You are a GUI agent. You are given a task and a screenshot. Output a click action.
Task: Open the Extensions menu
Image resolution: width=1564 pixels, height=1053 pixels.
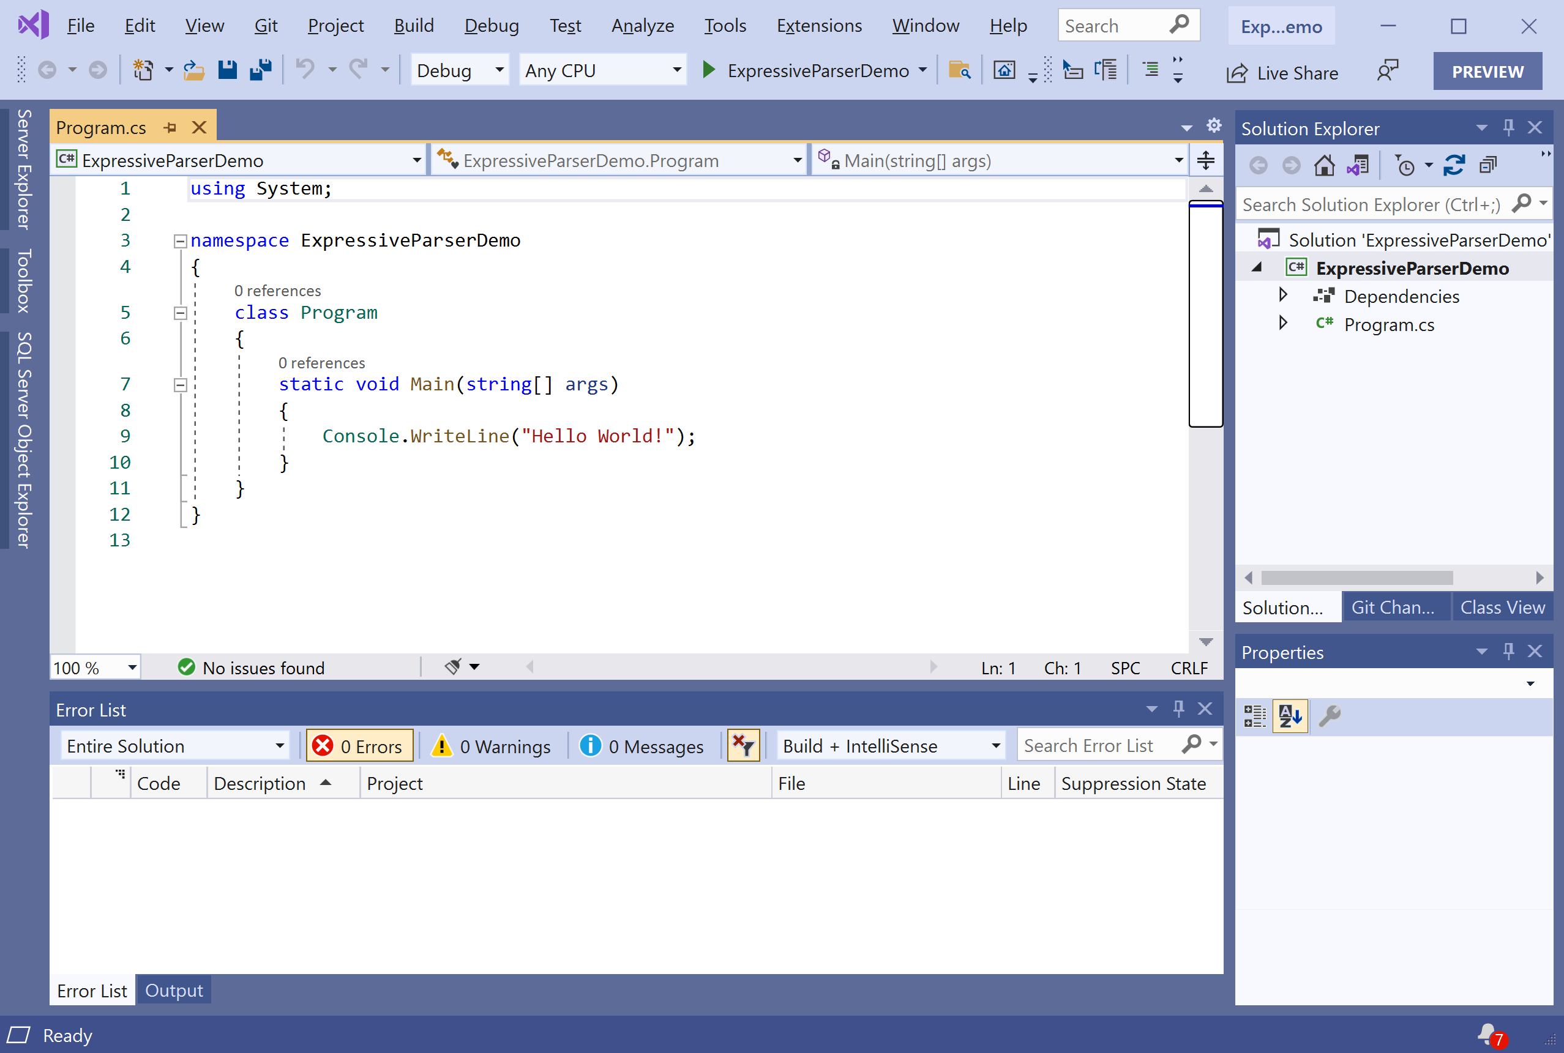[x=819, y=26]
